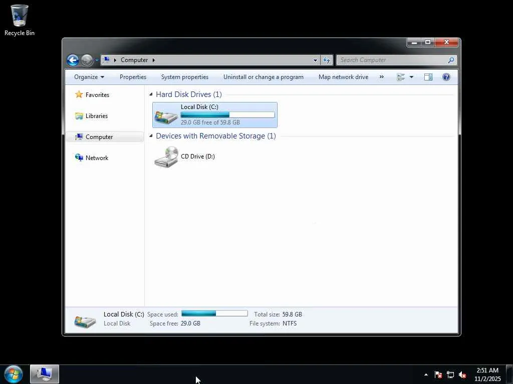Click the greyed Forward navigation arrow
The width and height of the screenshot is (513, 384).
87,60
